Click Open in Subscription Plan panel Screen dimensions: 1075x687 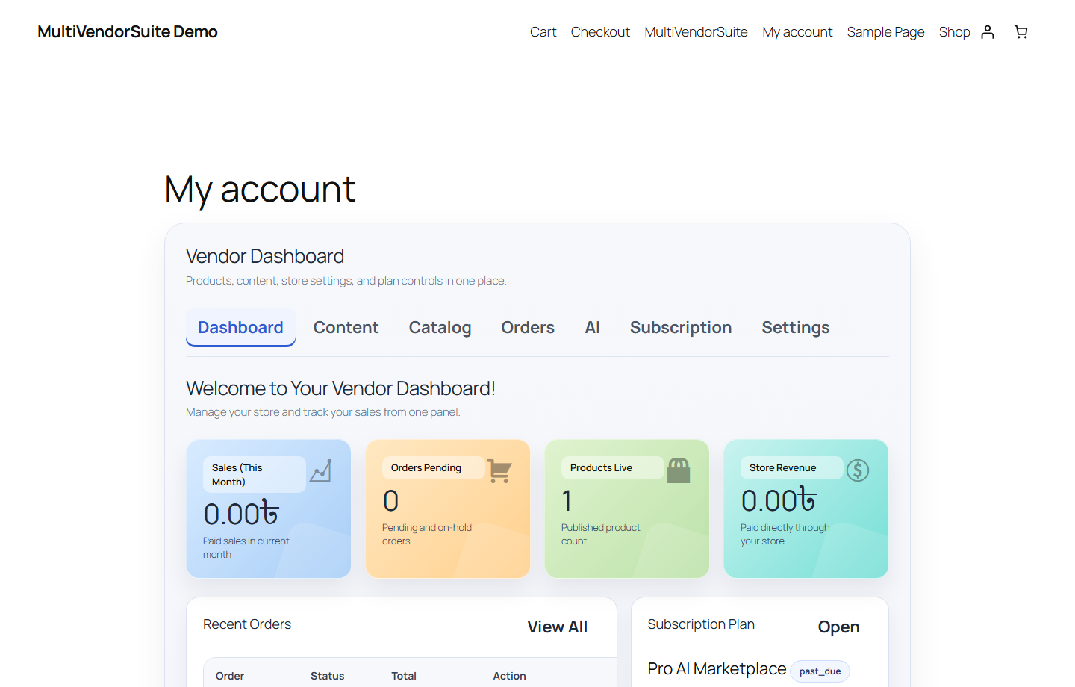tap(838, 627)
